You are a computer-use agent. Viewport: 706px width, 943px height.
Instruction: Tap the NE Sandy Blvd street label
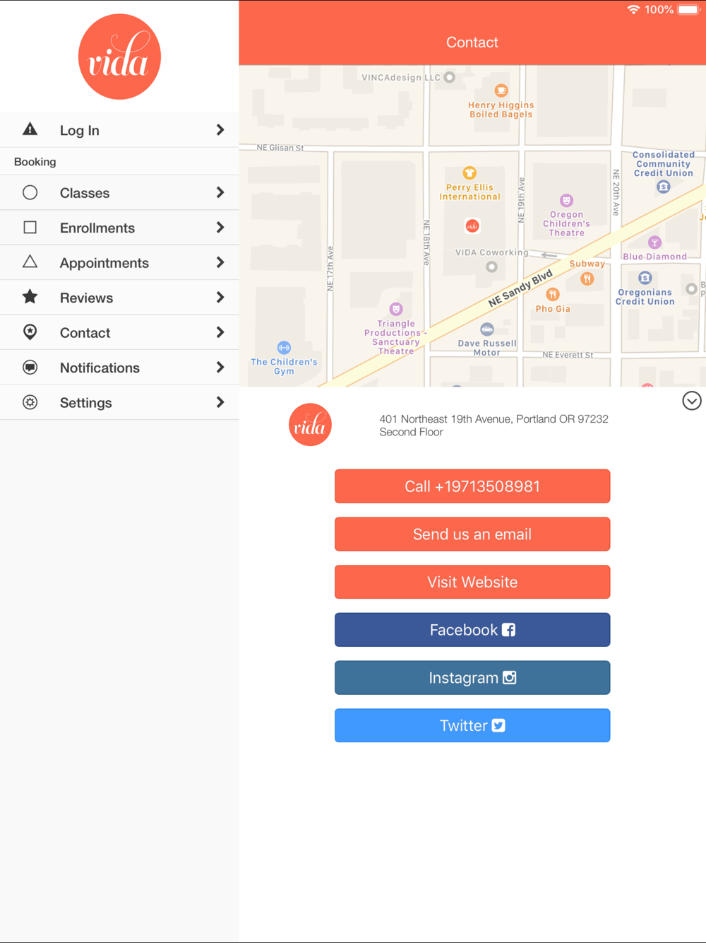point(520,288)
